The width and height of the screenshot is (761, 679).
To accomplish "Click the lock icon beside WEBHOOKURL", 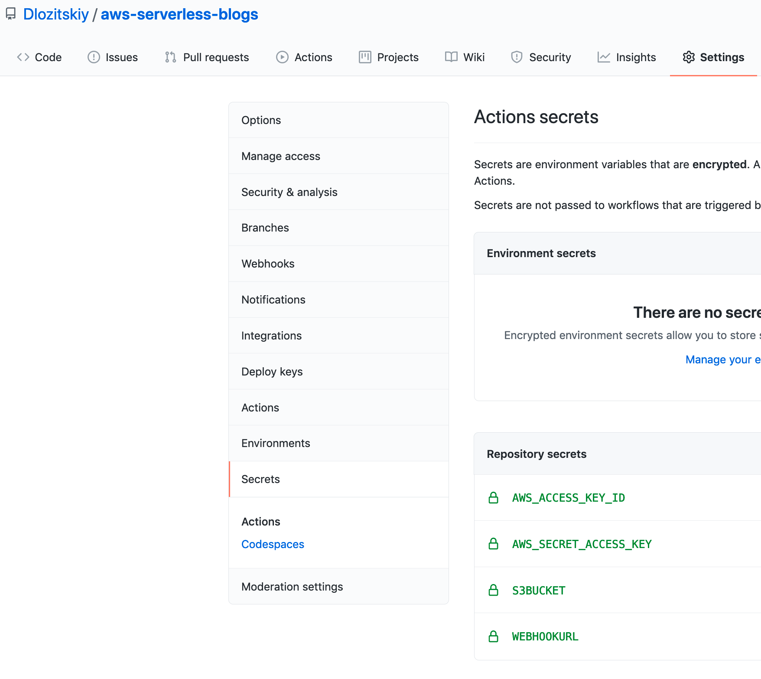I will 493,637.
